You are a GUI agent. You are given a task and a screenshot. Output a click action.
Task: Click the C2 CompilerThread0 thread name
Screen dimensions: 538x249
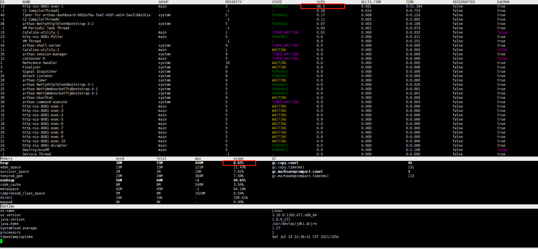tap(41, 19)
